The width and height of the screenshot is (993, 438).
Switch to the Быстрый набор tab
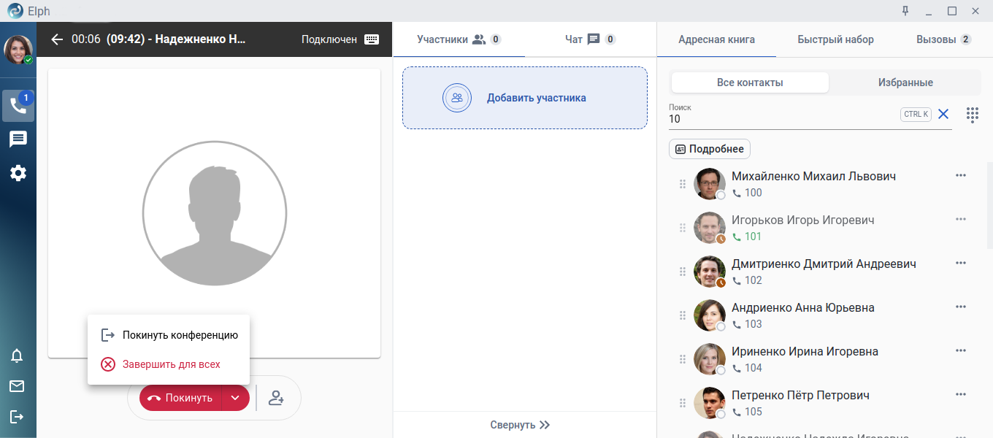point(835,39)
